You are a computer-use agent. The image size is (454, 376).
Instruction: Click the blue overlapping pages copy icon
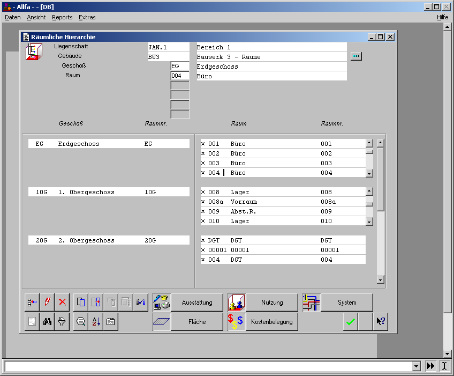pos(81,303)
